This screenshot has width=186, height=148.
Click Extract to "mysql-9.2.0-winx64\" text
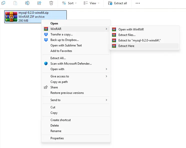pyautogui.click(x=139, y=40)
